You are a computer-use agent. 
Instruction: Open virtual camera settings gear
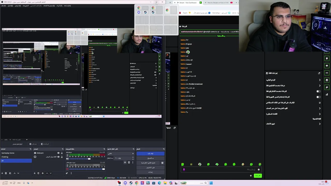pos(162,163)
